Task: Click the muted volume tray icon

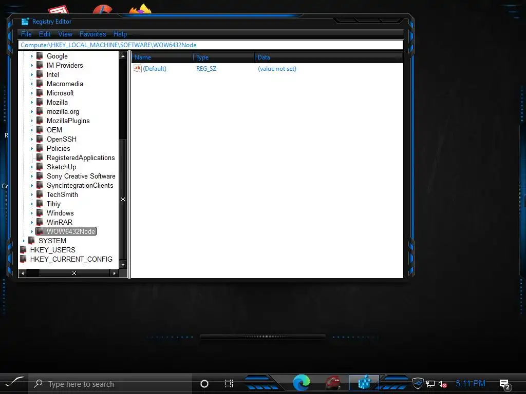Action: click(x=442, y=384)
